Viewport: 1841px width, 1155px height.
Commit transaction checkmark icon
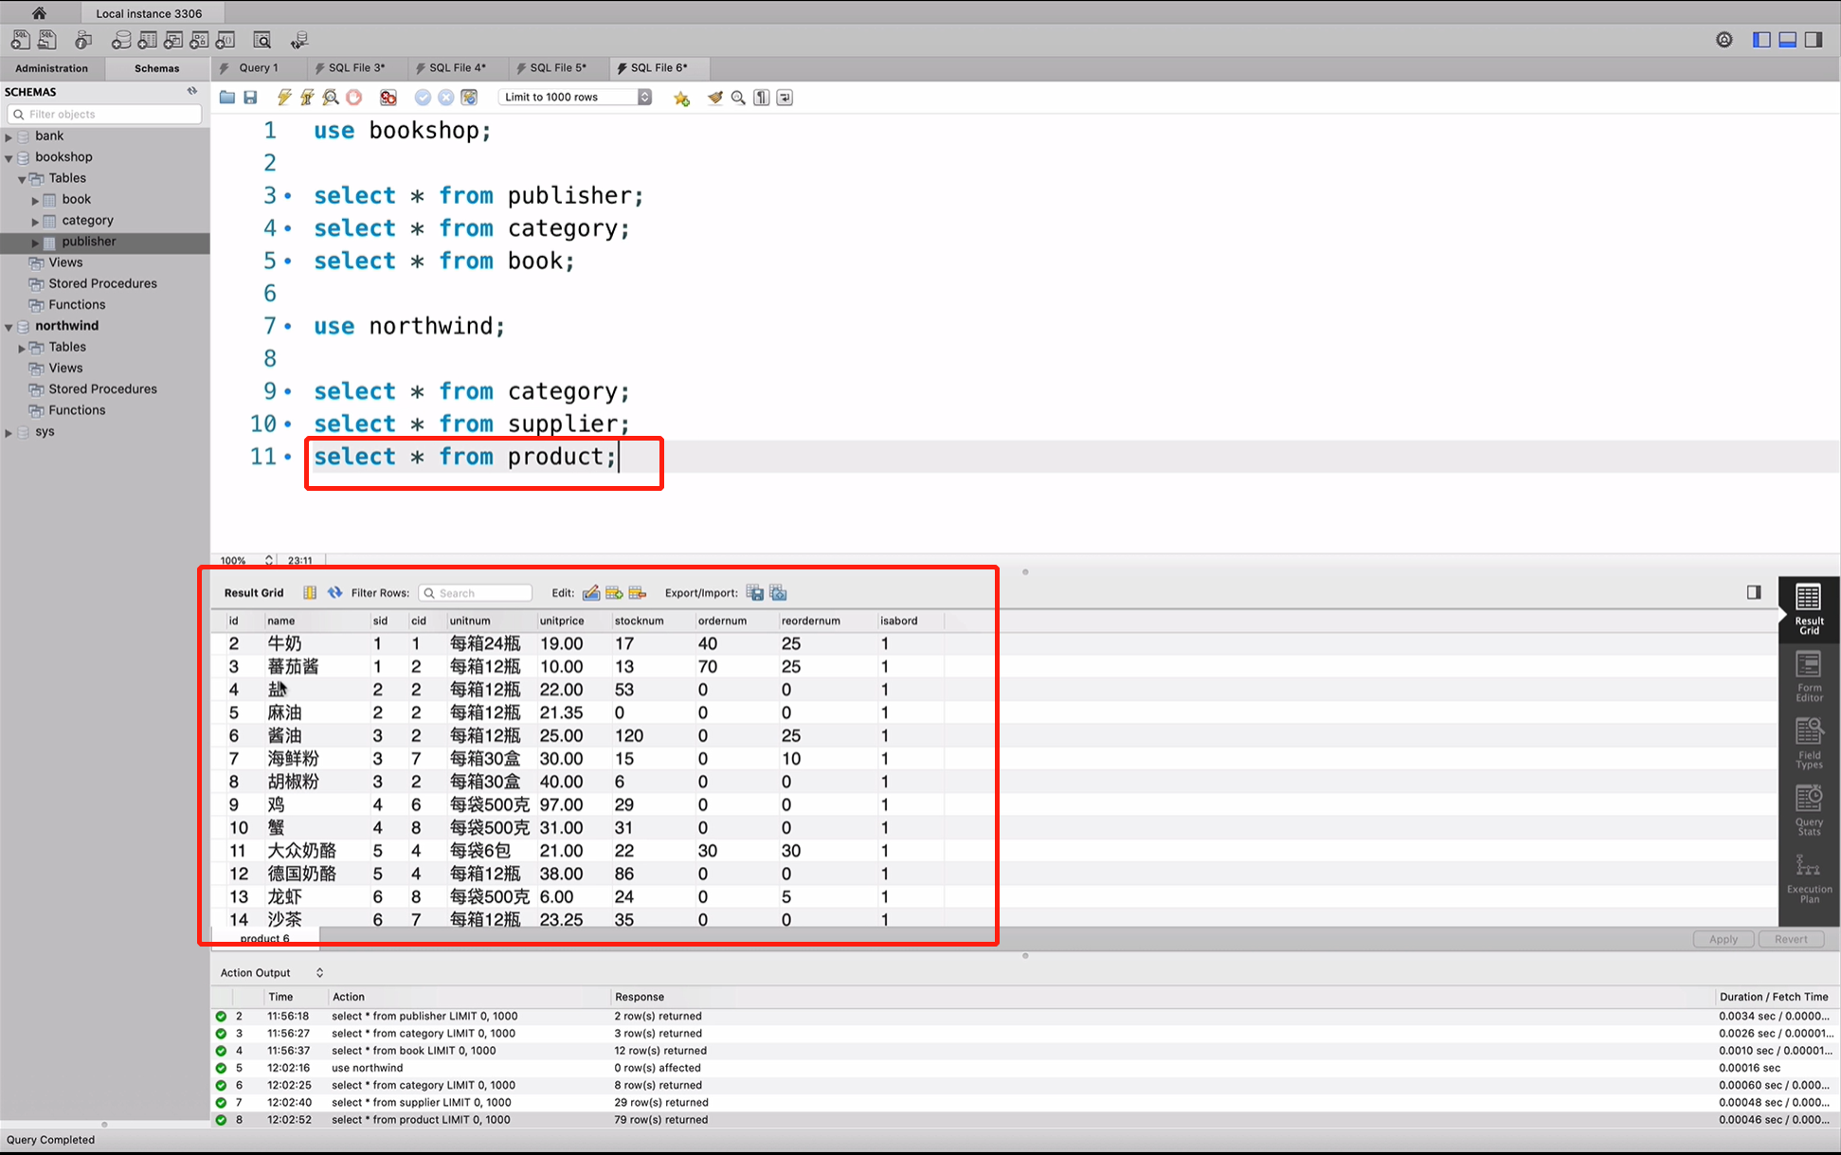pyautogui.click(x=423, y=98)
